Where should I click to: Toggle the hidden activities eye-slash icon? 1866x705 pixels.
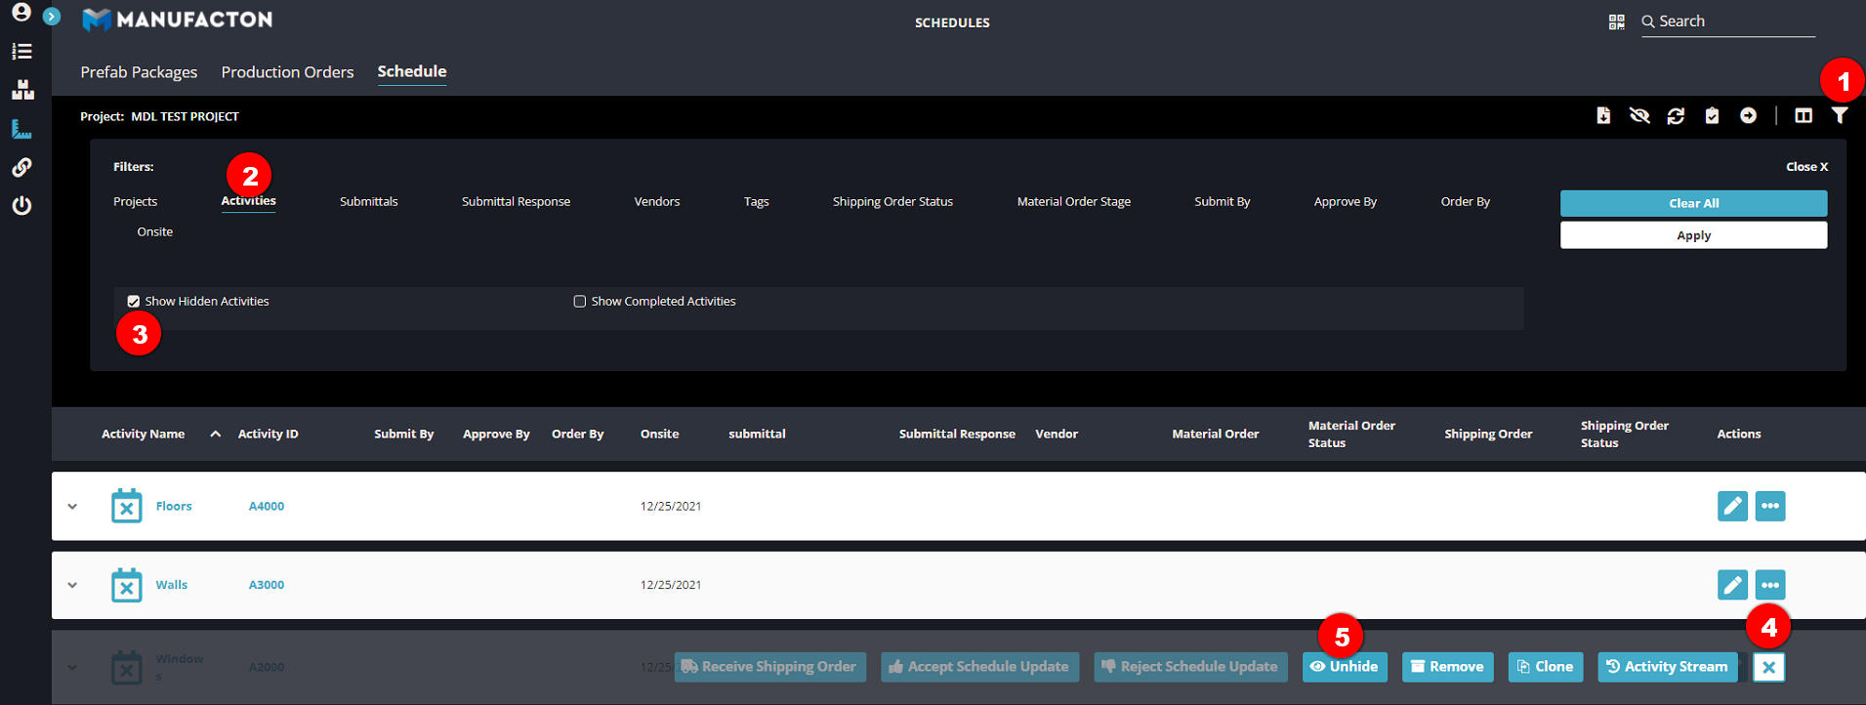pos(1639,116)
